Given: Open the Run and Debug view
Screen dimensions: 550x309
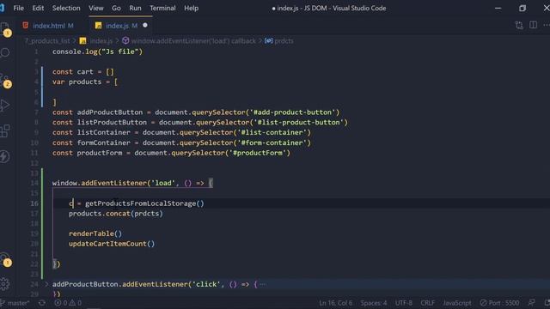Looking at the screenshot, I should (5, 105).
